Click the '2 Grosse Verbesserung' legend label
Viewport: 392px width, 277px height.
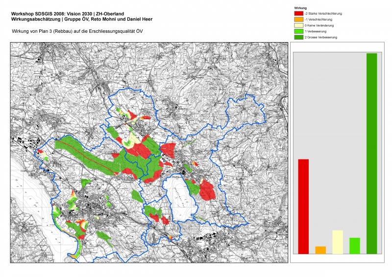coord(320,37)
